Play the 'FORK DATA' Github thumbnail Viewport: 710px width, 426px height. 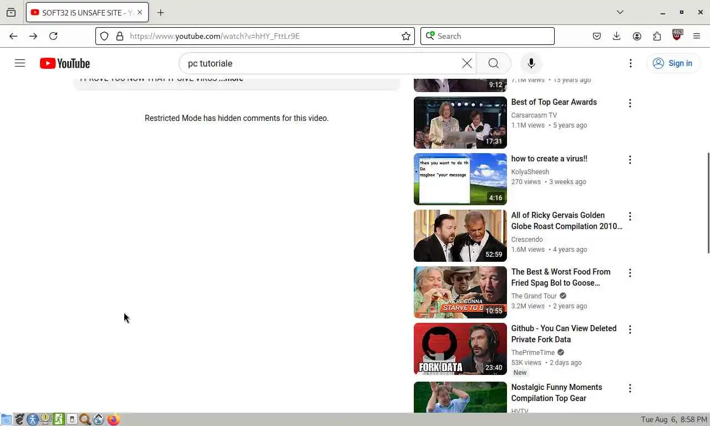point(460,349)
